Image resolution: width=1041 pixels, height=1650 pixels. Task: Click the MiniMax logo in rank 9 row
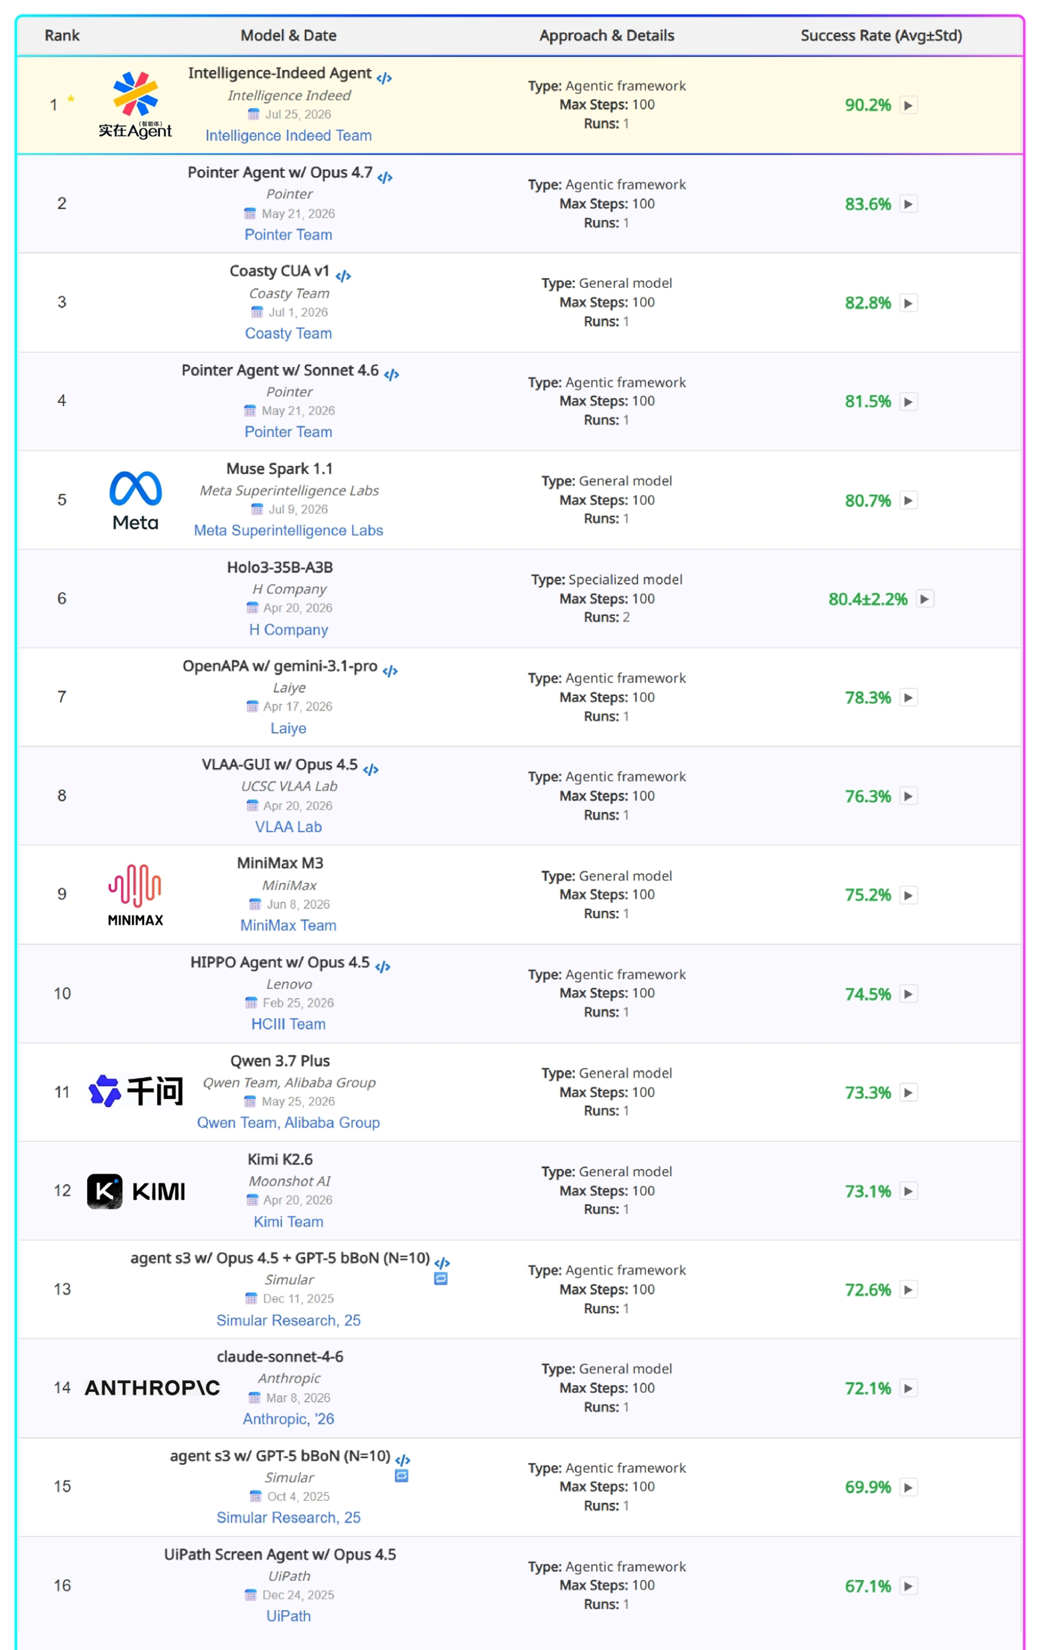tap(136, 895)
